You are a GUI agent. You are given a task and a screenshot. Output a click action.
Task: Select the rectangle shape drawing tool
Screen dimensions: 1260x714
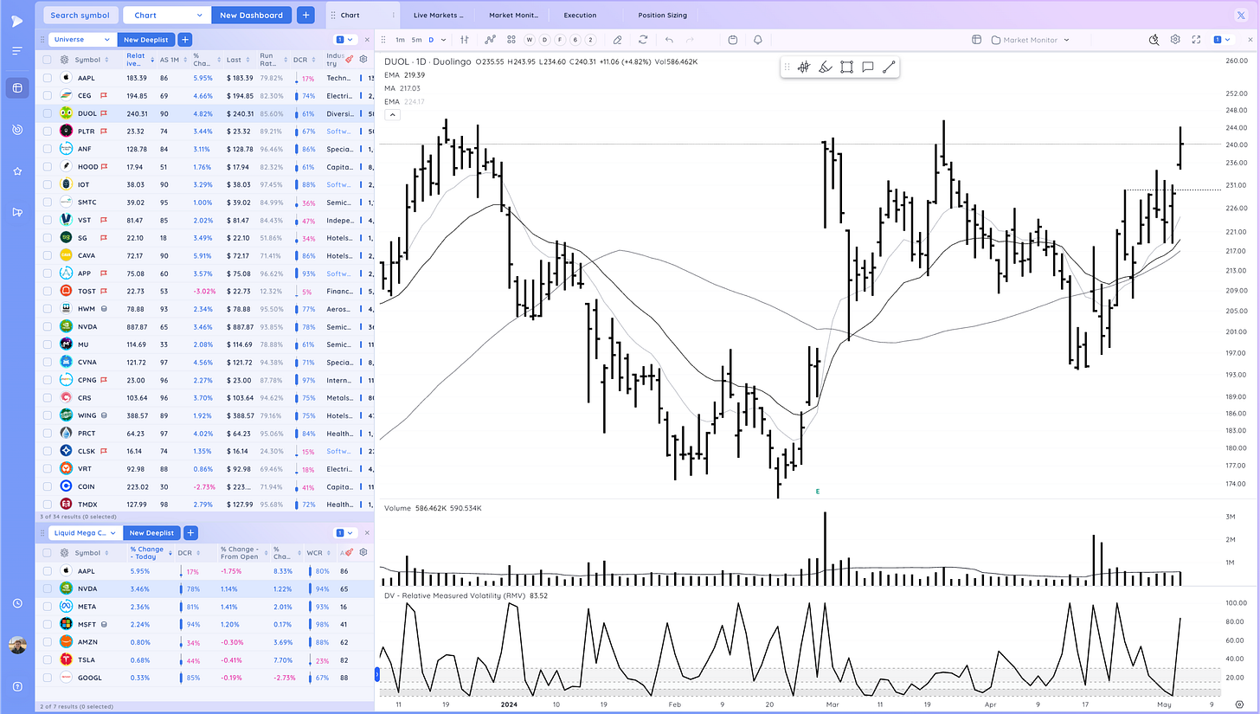click(x=846, y=68)
